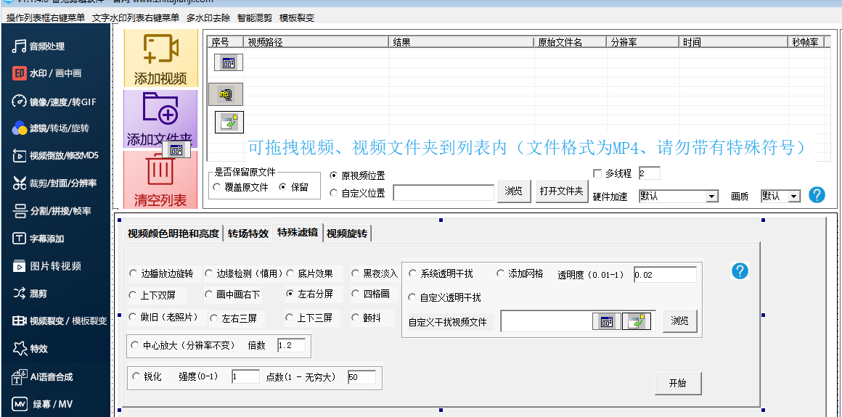Open Crop/Cover/Resolution (裁剪/封面/分辨率) section

[55, 183]
